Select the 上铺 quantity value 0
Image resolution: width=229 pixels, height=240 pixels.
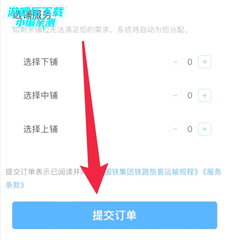[x=190, y=129]
